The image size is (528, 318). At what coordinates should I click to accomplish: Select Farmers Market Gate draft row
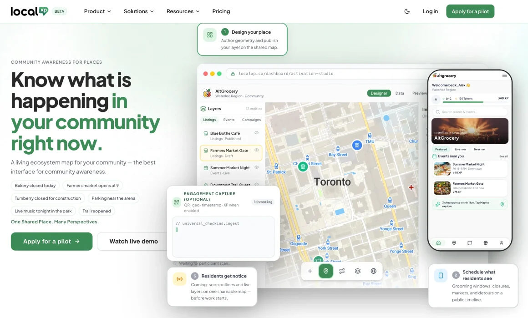click(231, 153)
